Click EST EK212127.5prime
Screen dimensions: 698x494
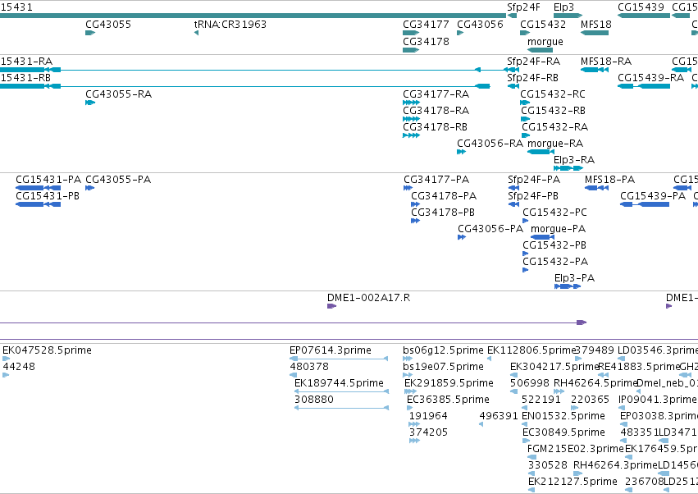(573, 482)
